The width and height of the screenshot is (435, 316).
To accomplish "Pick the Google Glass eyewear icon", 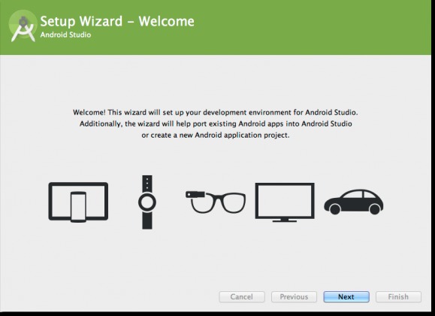I will [216, 202].
